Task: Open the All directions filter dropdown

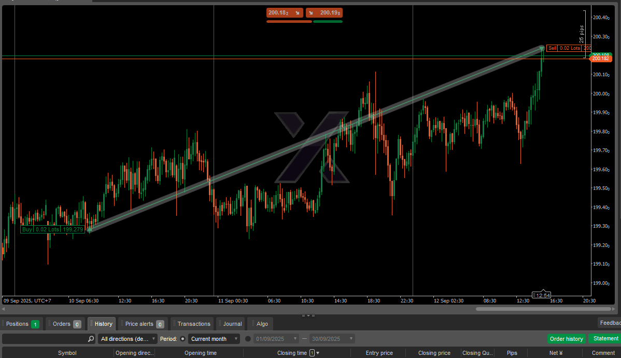Action: [128, 339]
